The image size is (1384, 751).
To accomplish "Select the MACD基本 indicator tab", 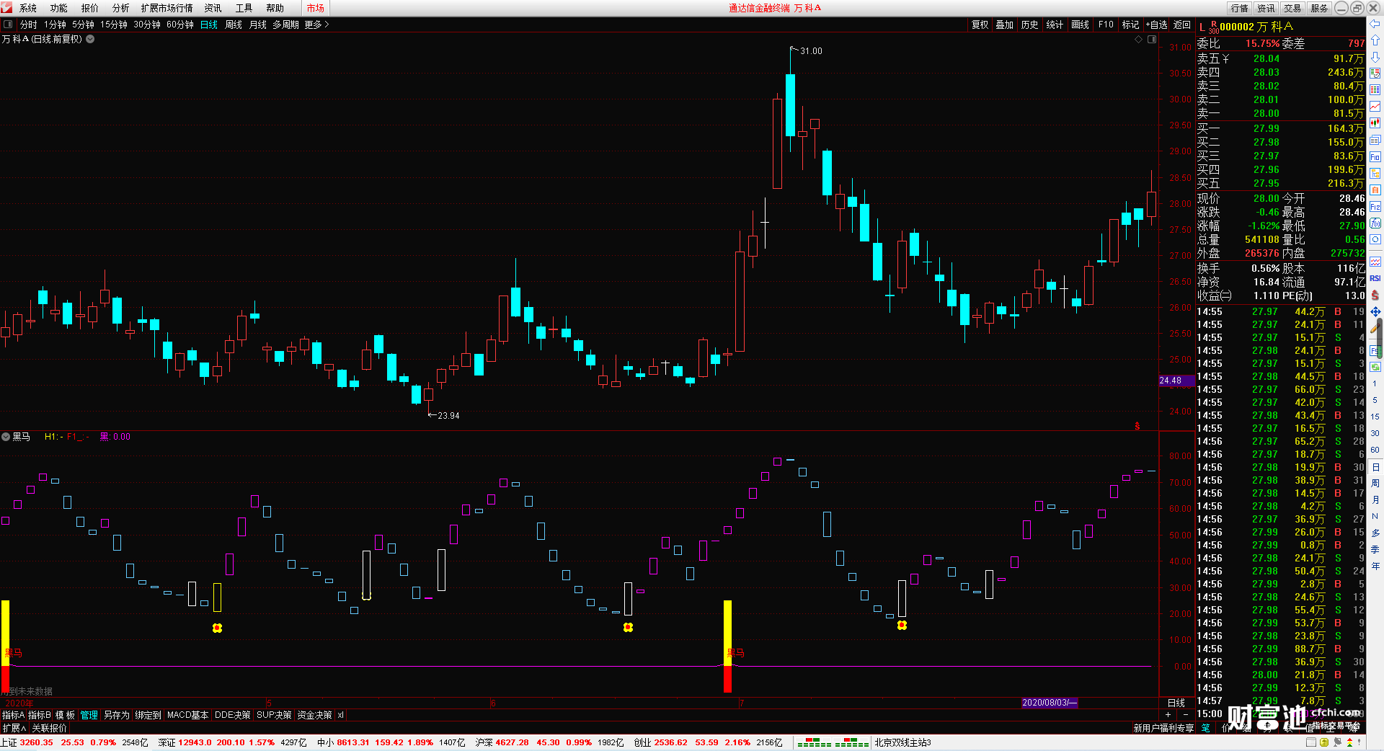I will (x=188, y=715).
